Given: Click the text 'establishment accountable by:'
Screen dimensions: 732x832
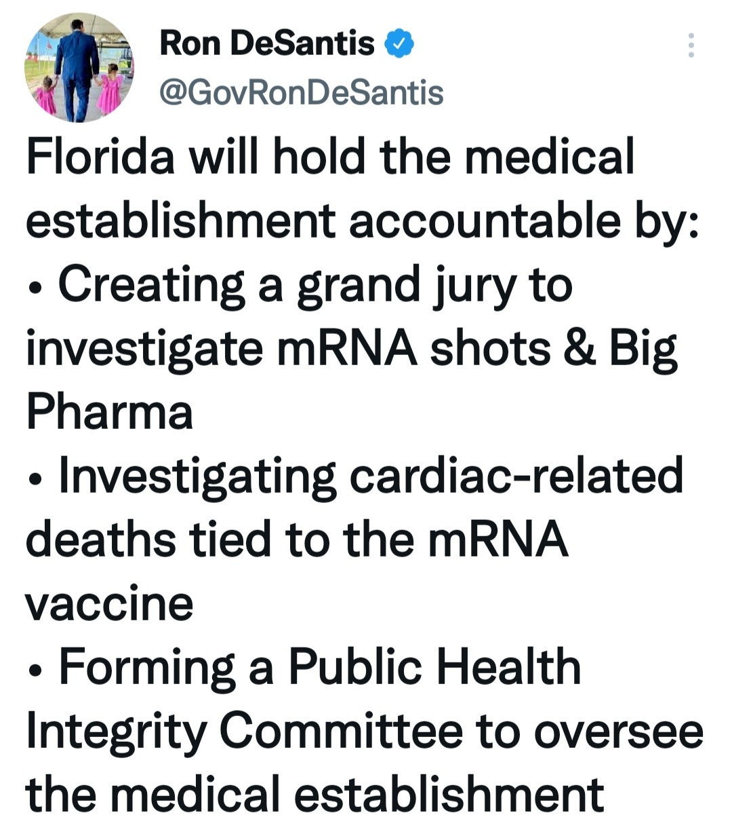Looking at the screenshot, I should point(363,221).
